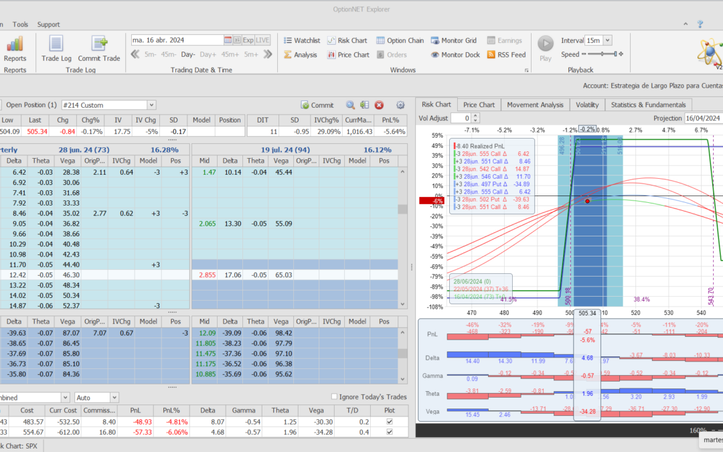
Task: Expand the Auto dropdown above trade table
Action: (114, 397)
